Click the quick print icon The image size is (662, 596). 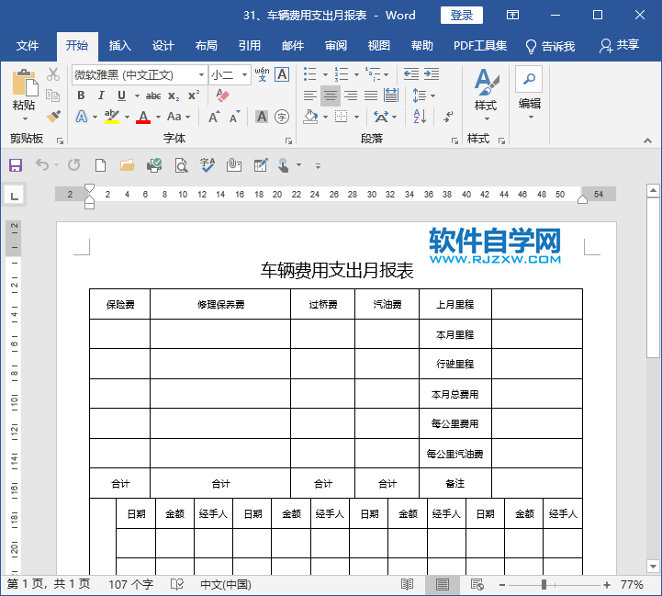tap(154, 165)
